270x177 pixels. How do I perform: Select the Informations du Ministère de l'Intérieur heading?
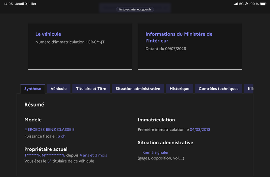(x=179, y=37)
